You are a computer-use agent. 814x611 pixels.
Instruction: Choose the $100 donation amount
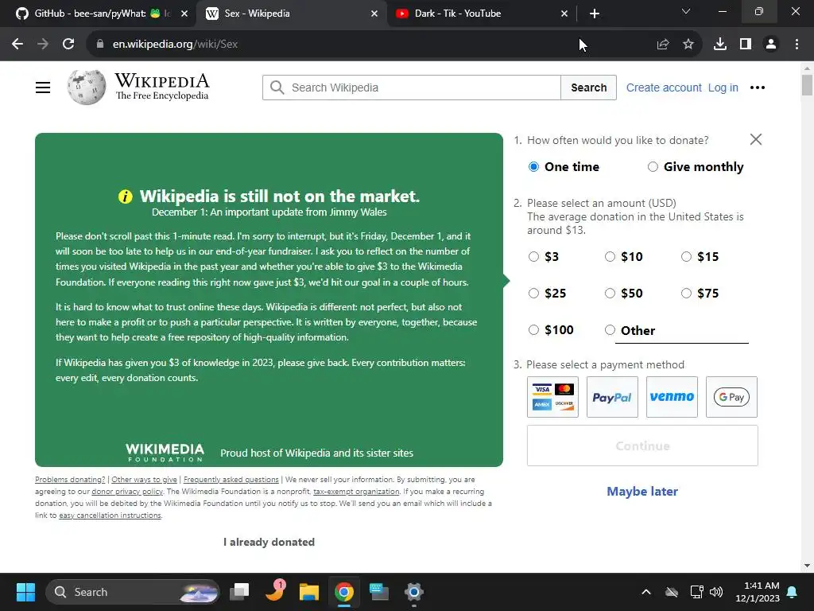pyautogui.click(x=533, y=330)
